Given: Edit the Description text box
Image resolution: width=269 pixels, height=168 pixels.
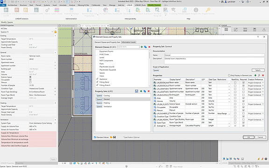Looking at the screenshot, I should (x=214, y=61).
